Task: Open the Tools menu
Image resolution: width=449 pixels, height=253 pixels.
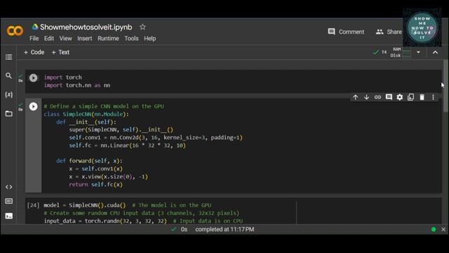Action: [131, 39]
